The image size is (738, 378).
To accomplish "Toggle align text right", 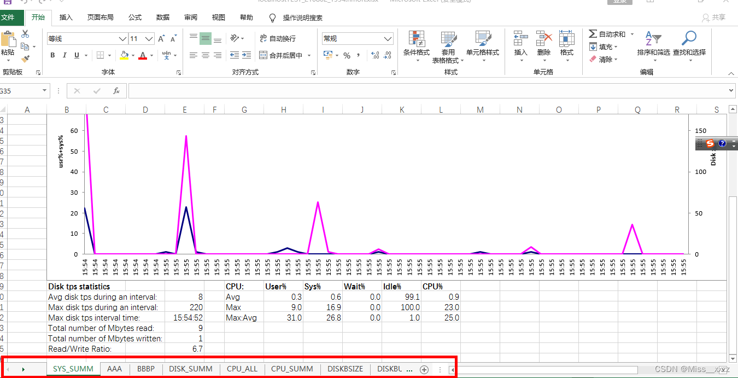I will point(218,55).
